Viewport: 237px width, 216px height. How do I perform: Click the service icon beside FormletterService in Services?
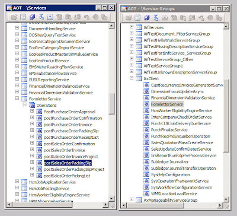click(x=24, y=99)
